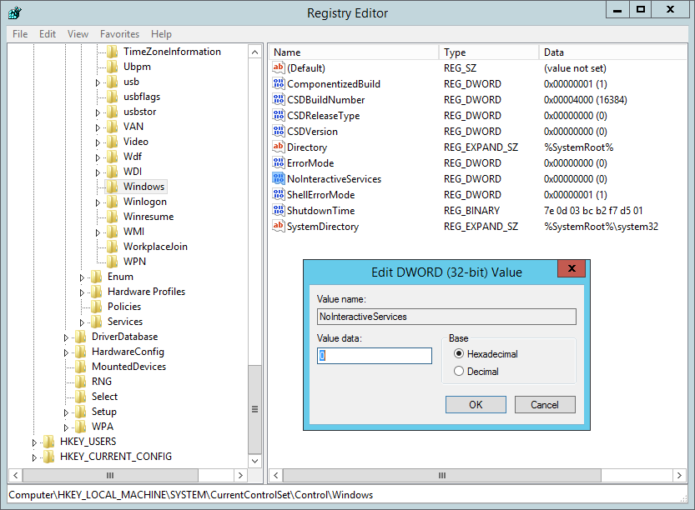This screenshot has height=510, width=695.
Task: Open the Edit menu
Action: coord(48,34)
